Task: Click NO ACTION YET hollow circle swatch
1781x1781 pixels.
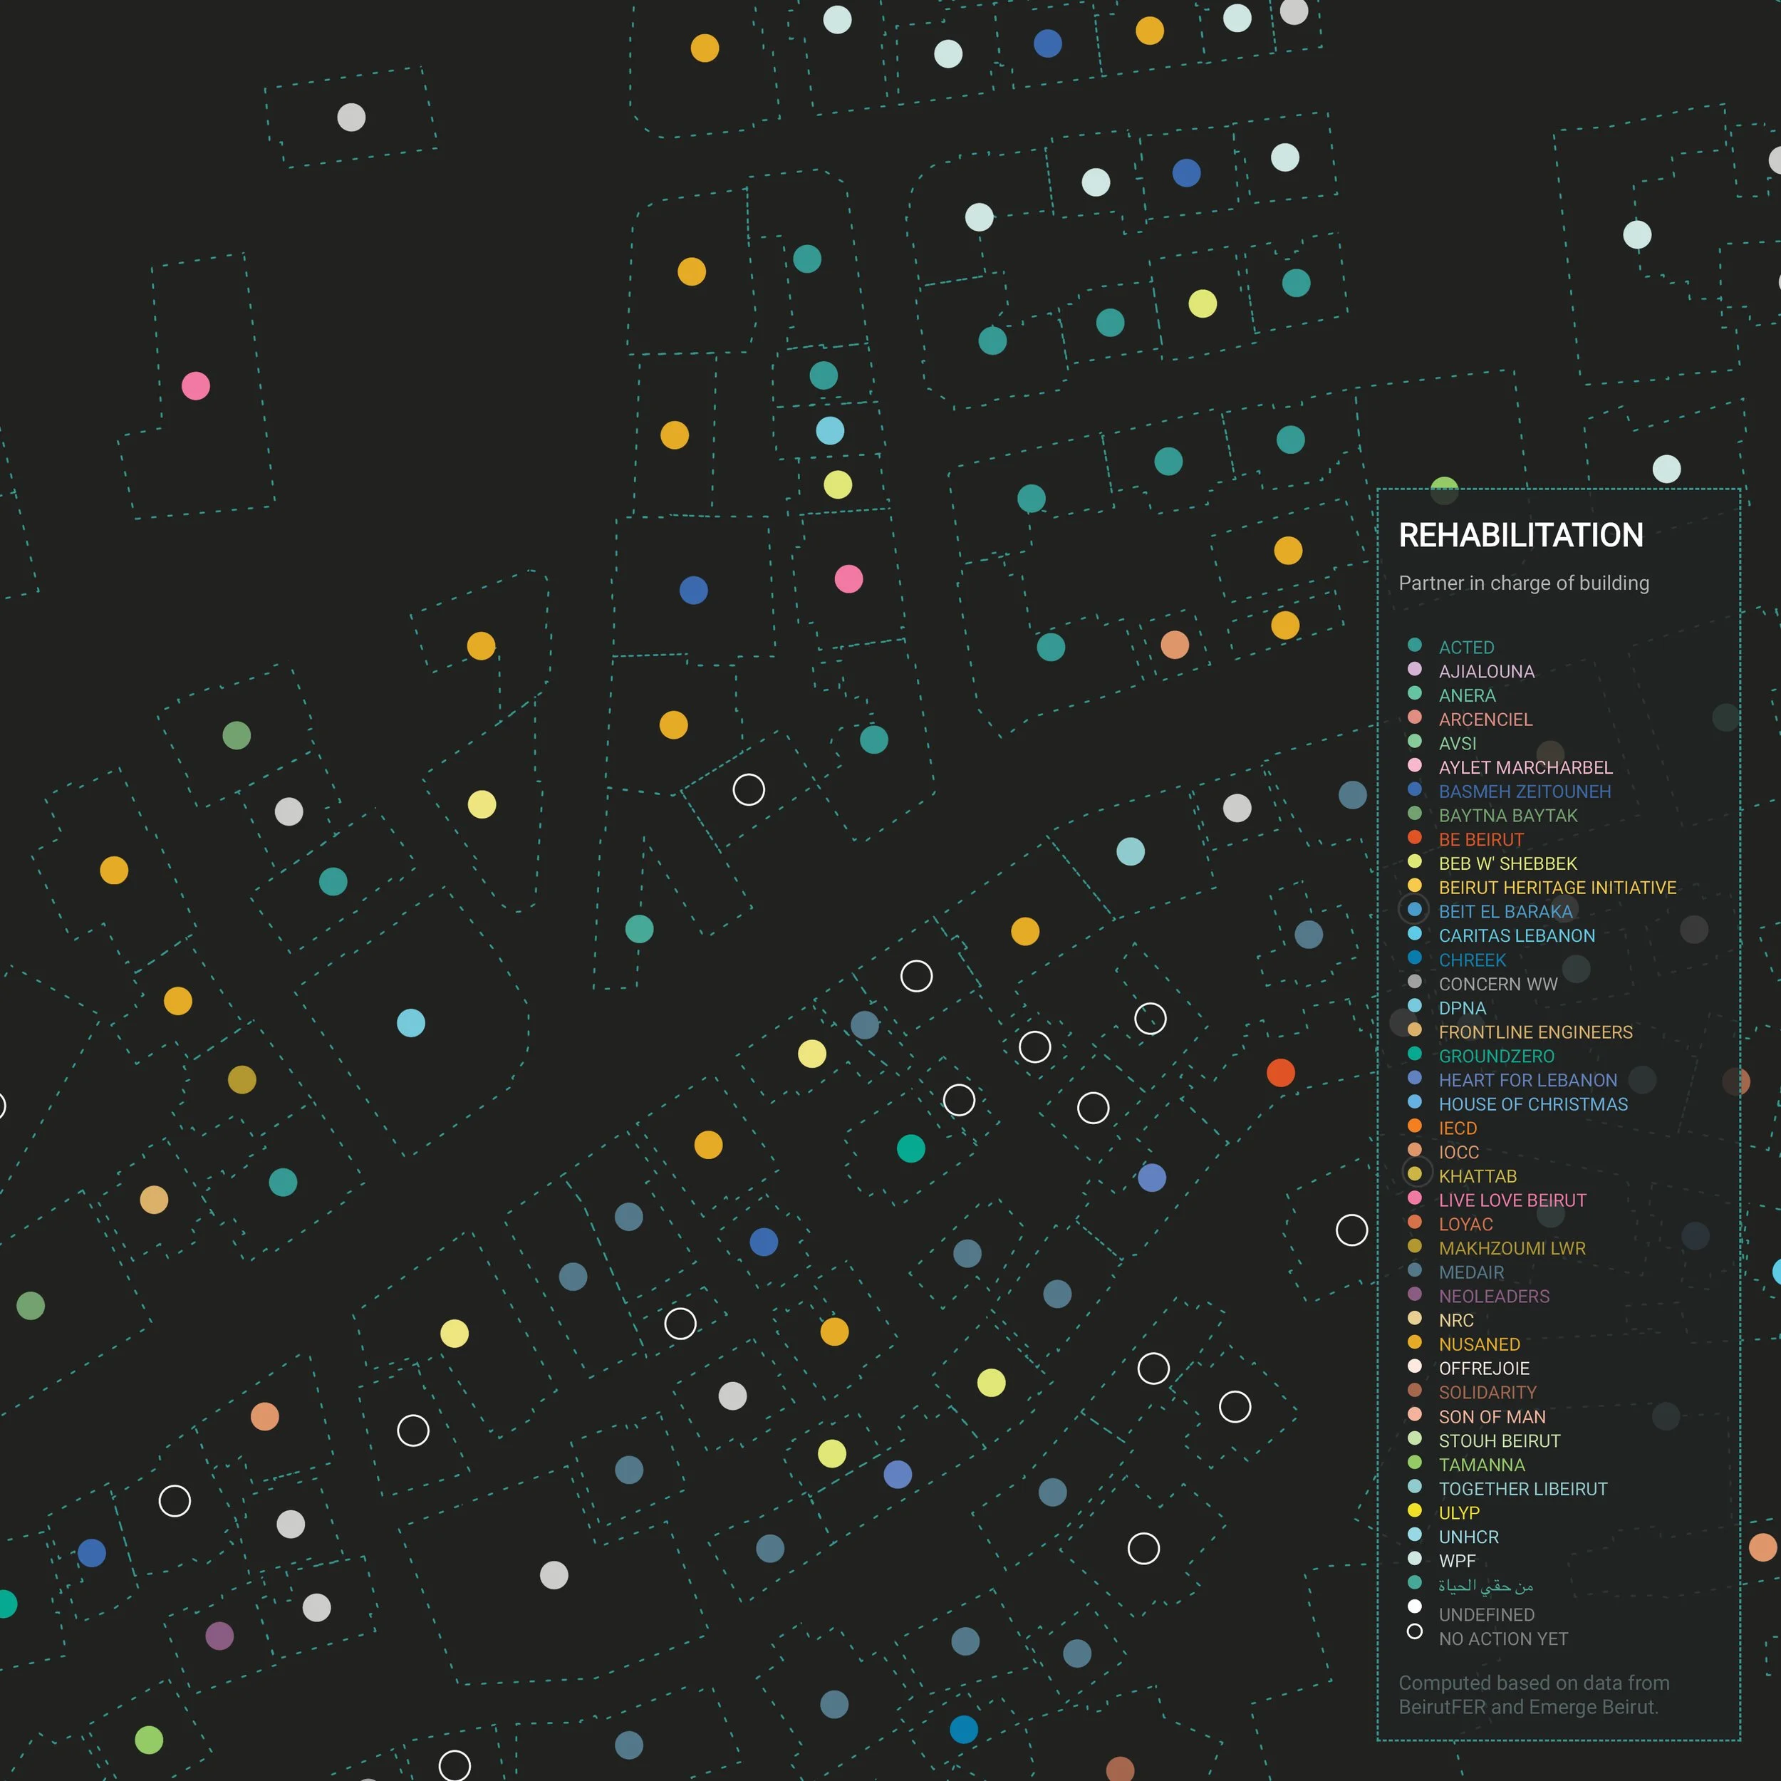Action: pos(1414,1631)
